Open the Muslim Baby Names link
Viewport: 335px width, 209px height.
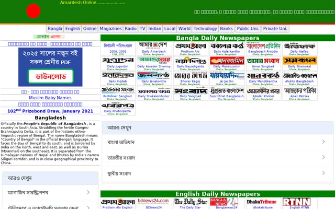pos(50,98)
